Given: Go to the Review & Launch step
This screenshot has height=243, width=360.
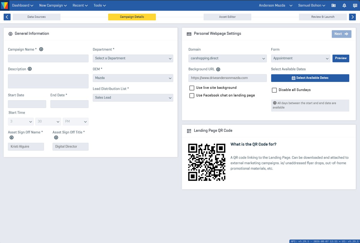Looking at the screenshot, I should point(323,17).
